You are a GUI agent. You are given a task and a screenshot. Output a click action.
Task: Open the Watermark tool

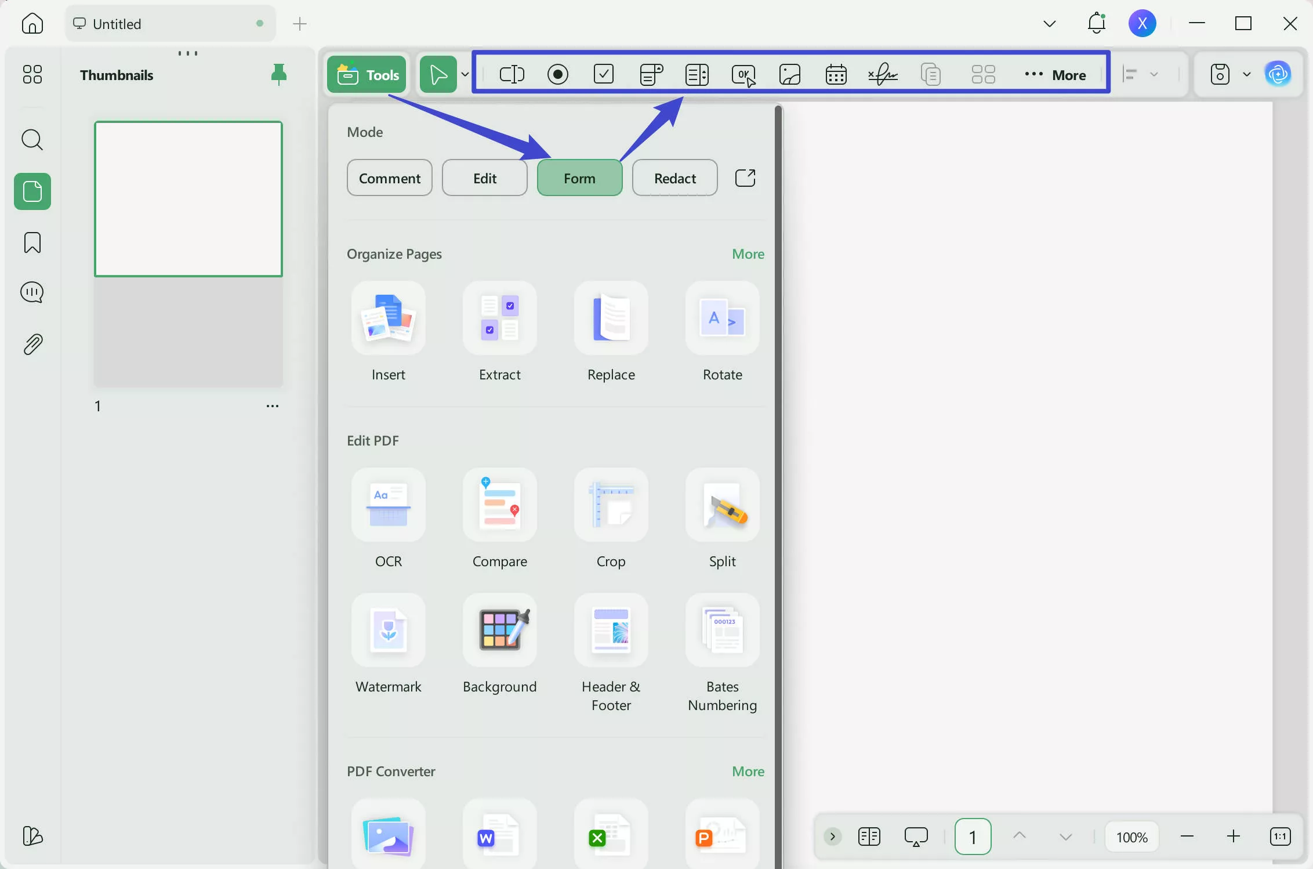point(388,644)
